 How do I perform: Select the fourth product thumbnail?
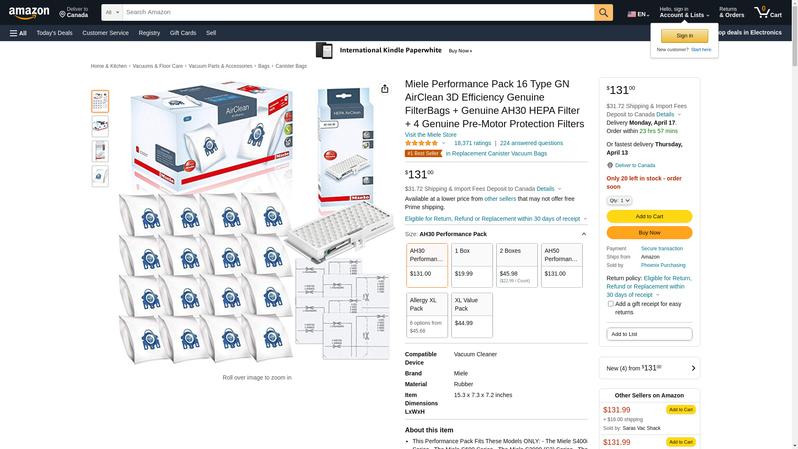click(x=100, y=176)
